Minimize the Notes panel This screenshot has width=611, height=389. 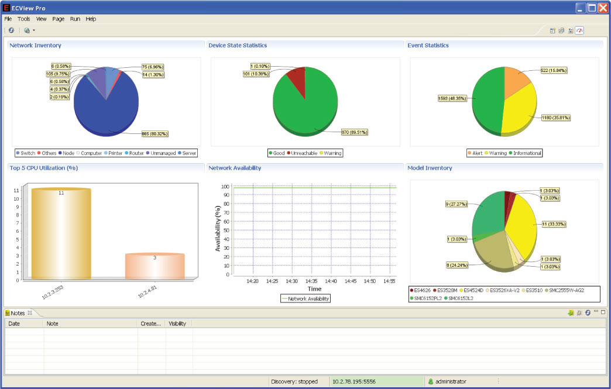pyautogui.click(x=596, y=312)
